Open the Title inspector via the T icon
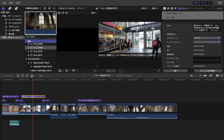This screenshot has width=224, height=140. pyautogui.click(x=165, y=8)
